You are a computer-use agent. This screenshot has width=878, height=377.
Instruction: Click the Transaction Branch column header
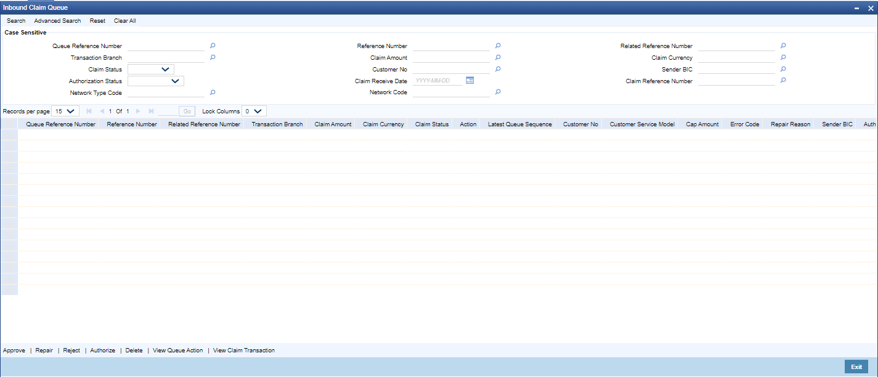[x=277, y=124]
